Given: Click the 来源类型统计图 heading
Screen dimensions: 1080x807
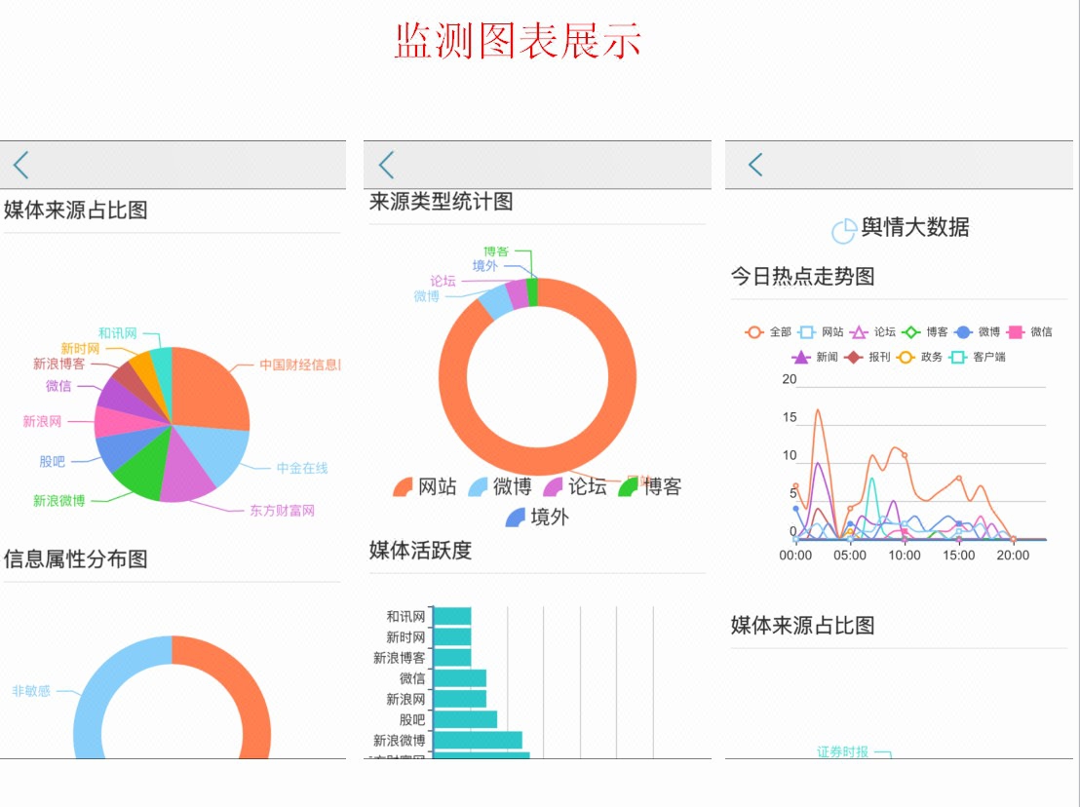Looking at the screenshot, I should [x=441, y=201].
